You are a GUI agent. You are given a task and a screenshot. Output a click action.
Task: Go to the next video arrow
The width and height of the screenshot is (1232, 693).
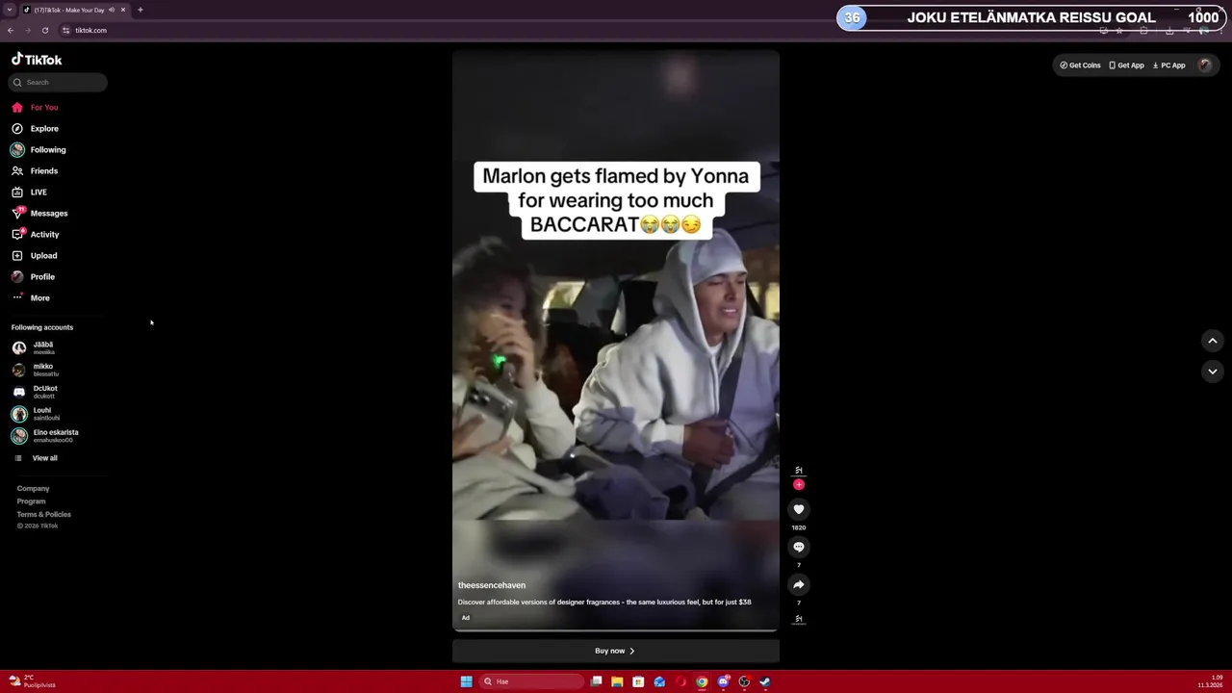pos(1213,372)
